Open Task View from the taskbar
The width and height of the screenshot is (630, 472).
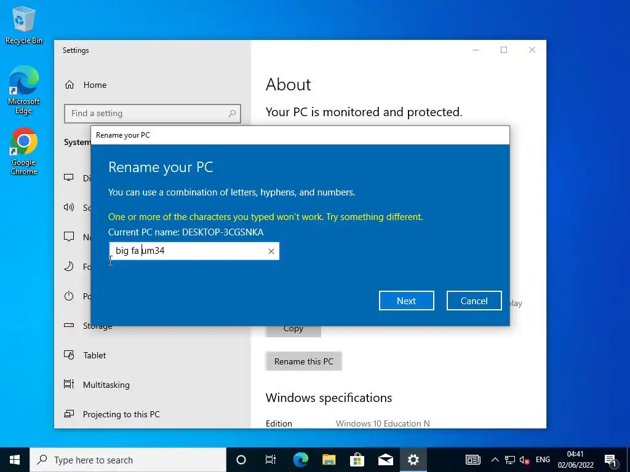(271, 460)
